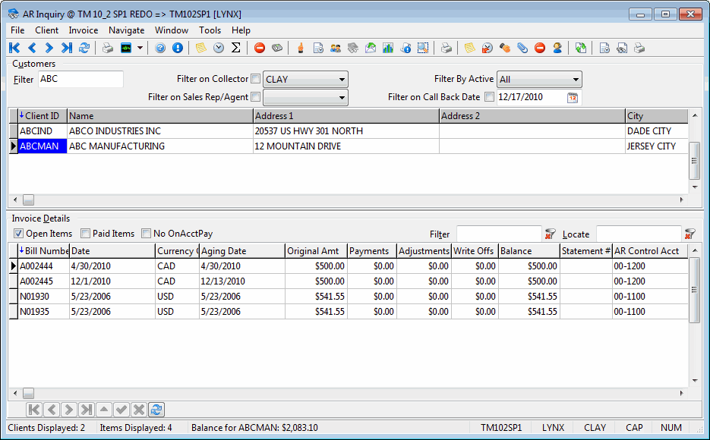Open the calendar picker for Call Back Date
This screenshot has height=440, width=710.
(x=573, y=98)
